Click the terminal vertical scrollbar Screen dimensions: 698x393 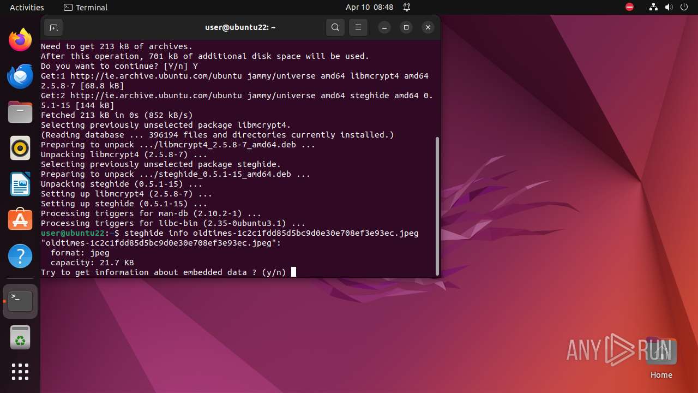click(437, 206)
